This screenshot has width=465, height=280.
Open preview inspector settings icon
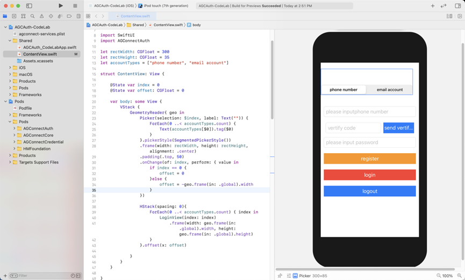289,276
